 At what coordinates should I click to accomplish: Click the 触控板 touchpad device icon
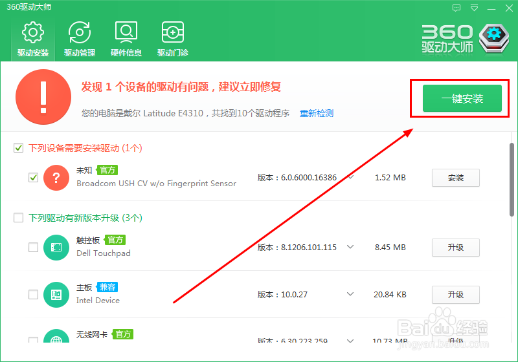pos(56,248)
